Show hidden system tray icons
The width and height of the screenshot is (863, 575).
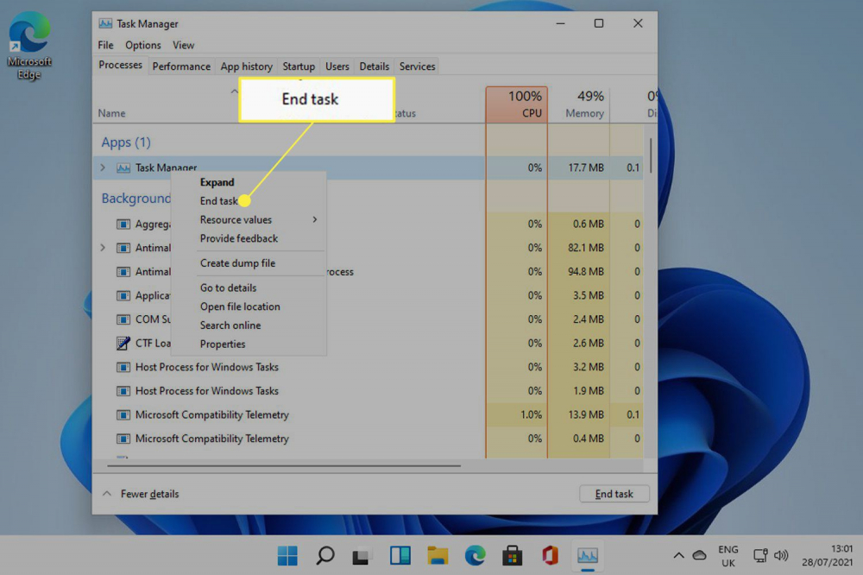[x=678, y=555]
